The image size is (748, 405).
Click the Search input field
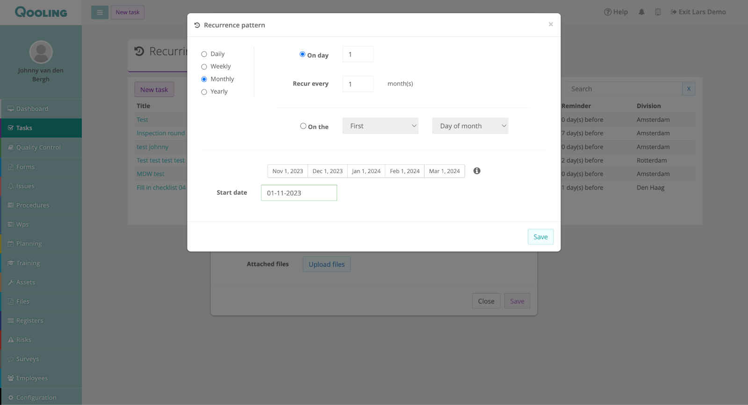pyautogui.click(x=624, y=89)
